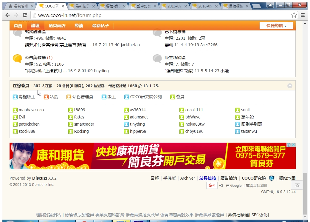Click the 在線會員 heading link
Image resolution: width=310 pixels, height=222 pixels.
coord(21,86)
